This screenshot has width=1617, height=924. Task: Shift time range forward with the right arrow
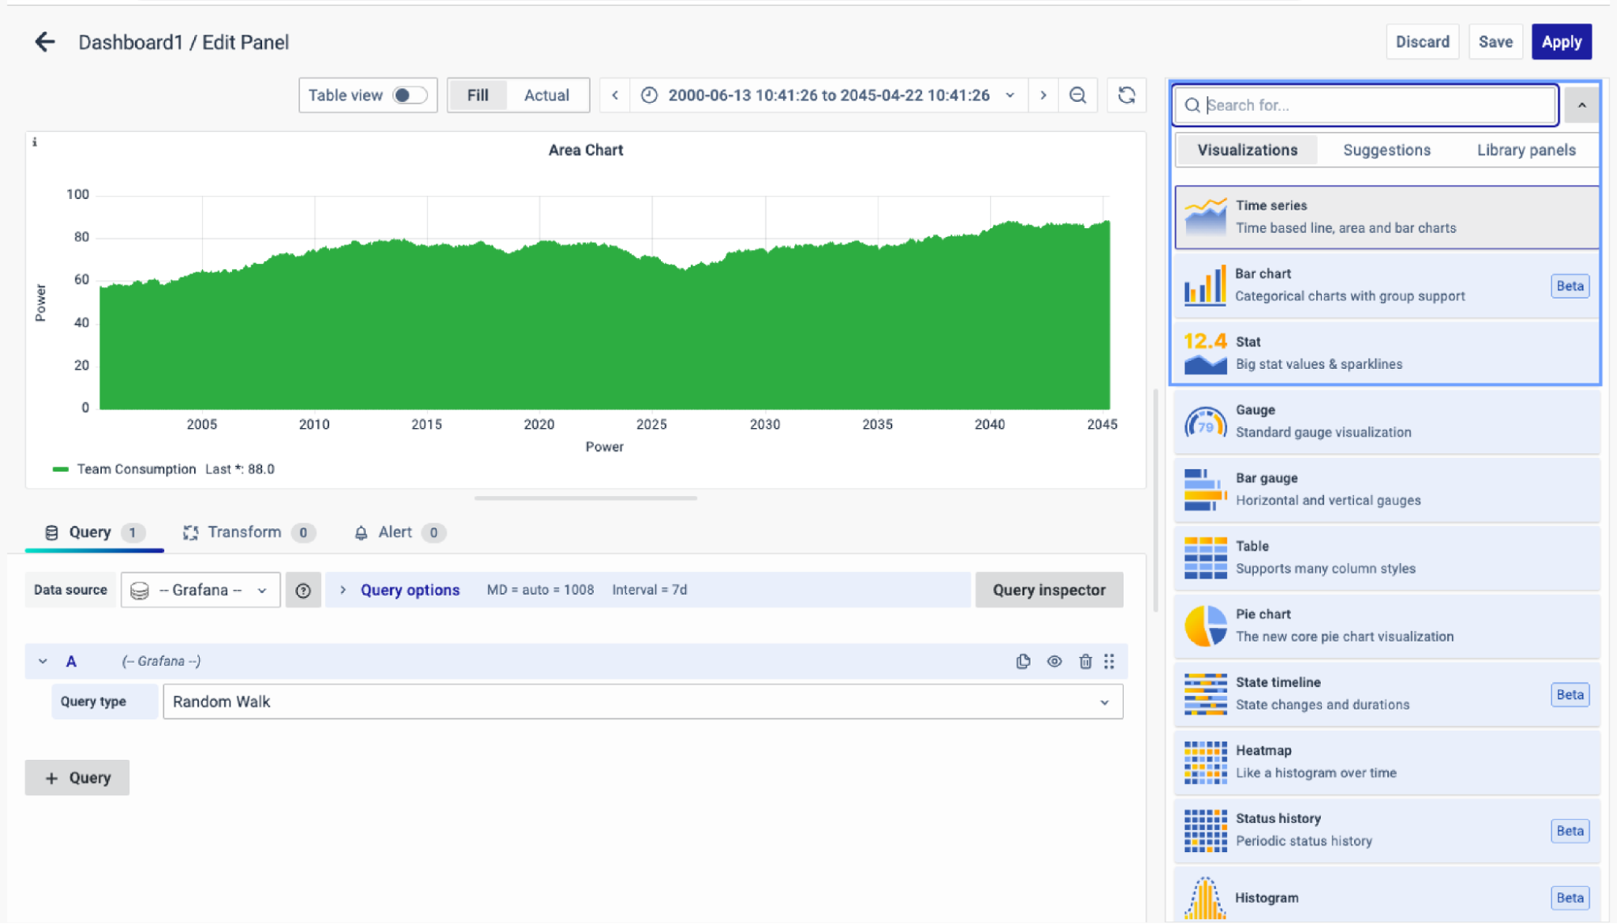click(1043, 95)
